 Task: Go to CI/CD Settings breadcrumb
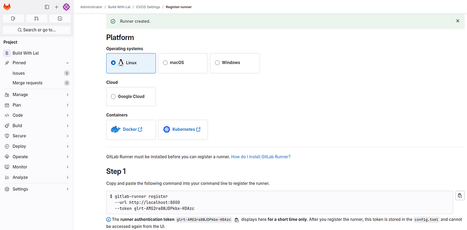[148, 7]
